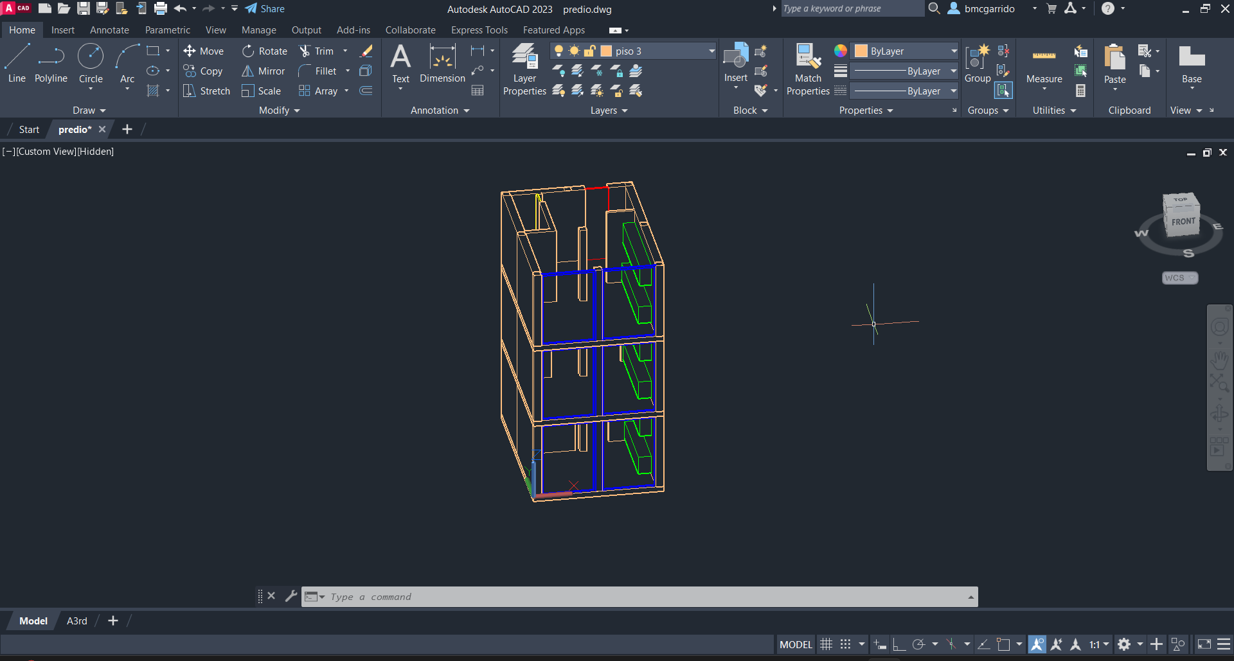Toggle the drawing grid display
1234x661 pixels.
coord(827,644)
